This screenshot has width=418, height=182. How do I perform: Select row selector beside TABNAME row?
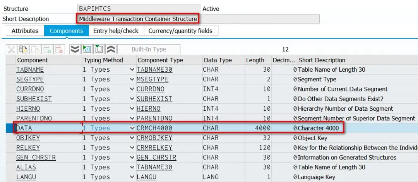(11, 70)
